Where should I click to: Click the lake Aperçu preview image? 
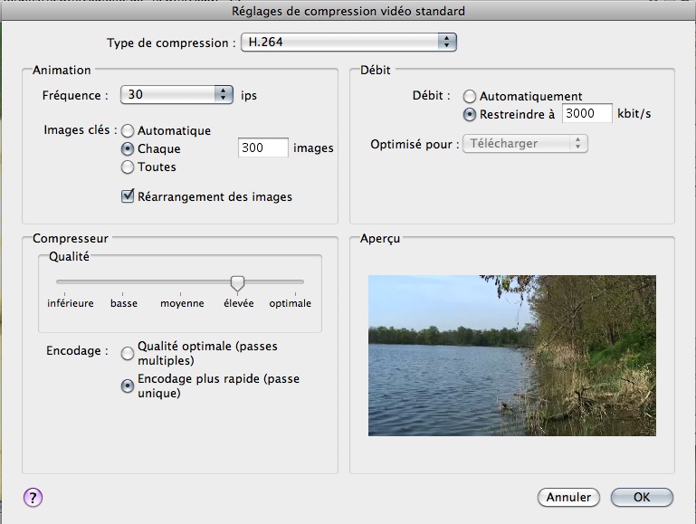pos(511,356)
